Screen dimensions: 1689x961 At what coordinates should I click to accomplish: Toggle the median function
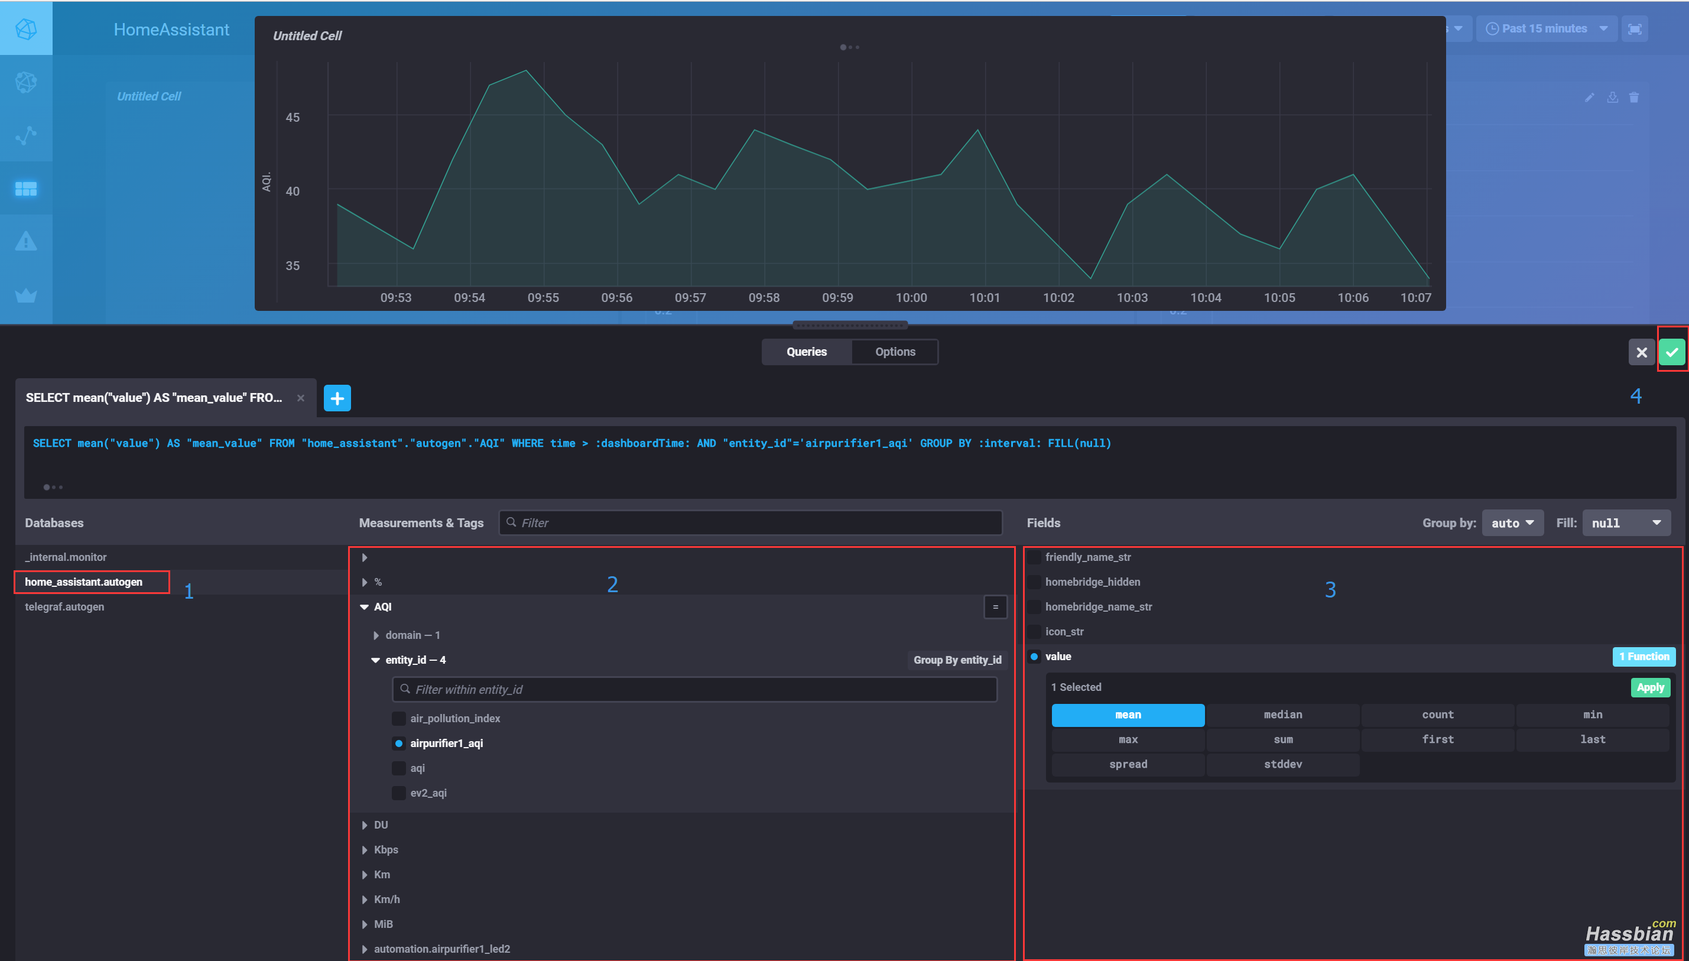[x=1282, y=715]
